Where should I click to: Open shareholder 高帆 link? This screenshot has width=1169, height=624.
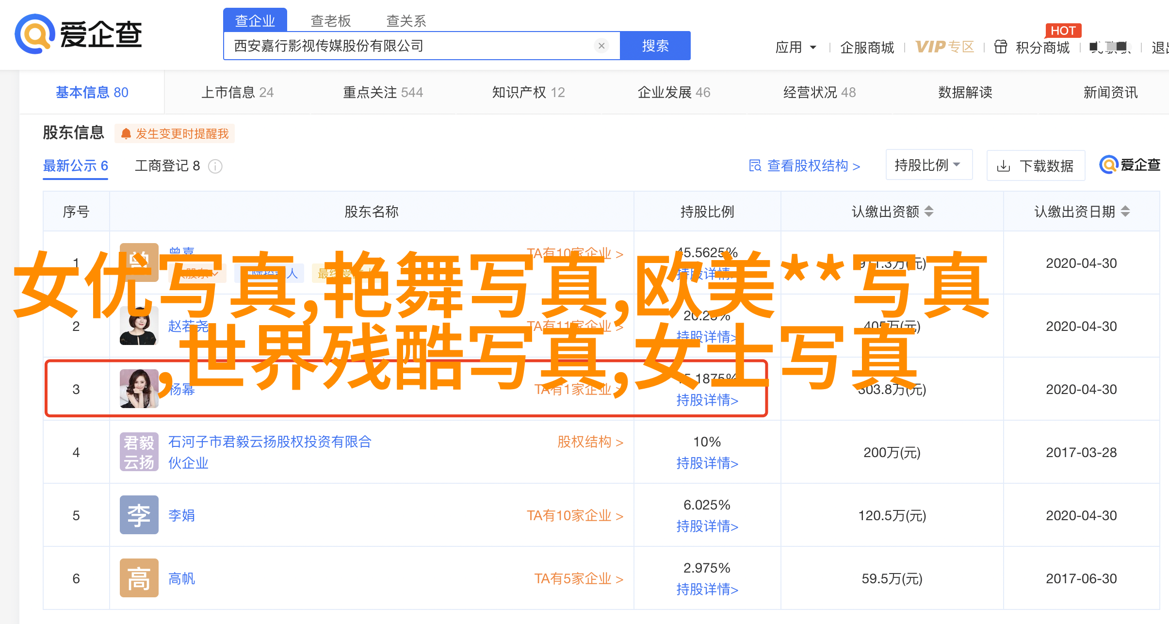point(182,578)
